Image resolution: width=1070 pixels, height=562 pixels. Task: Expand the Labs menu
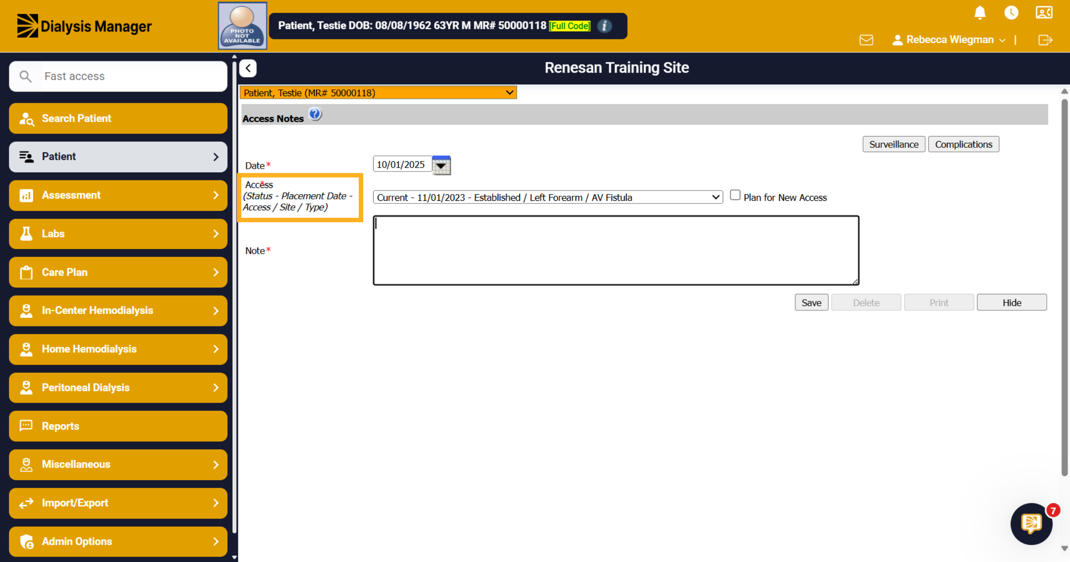tap(118, 234)
